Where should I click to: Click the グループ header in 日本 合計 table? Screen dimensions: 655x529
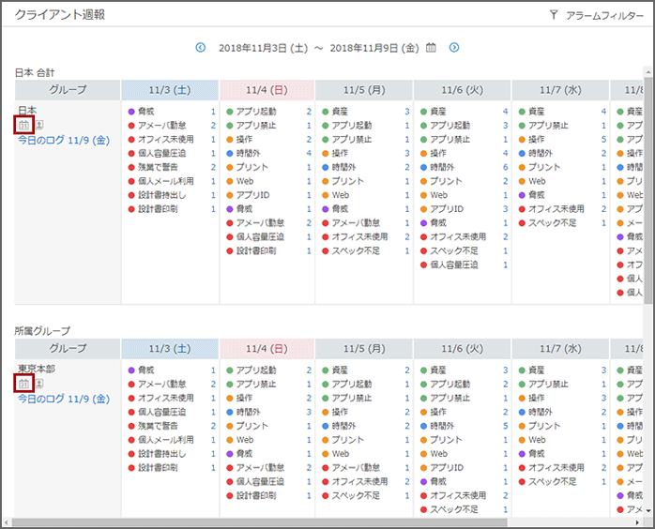coord(68,90)
